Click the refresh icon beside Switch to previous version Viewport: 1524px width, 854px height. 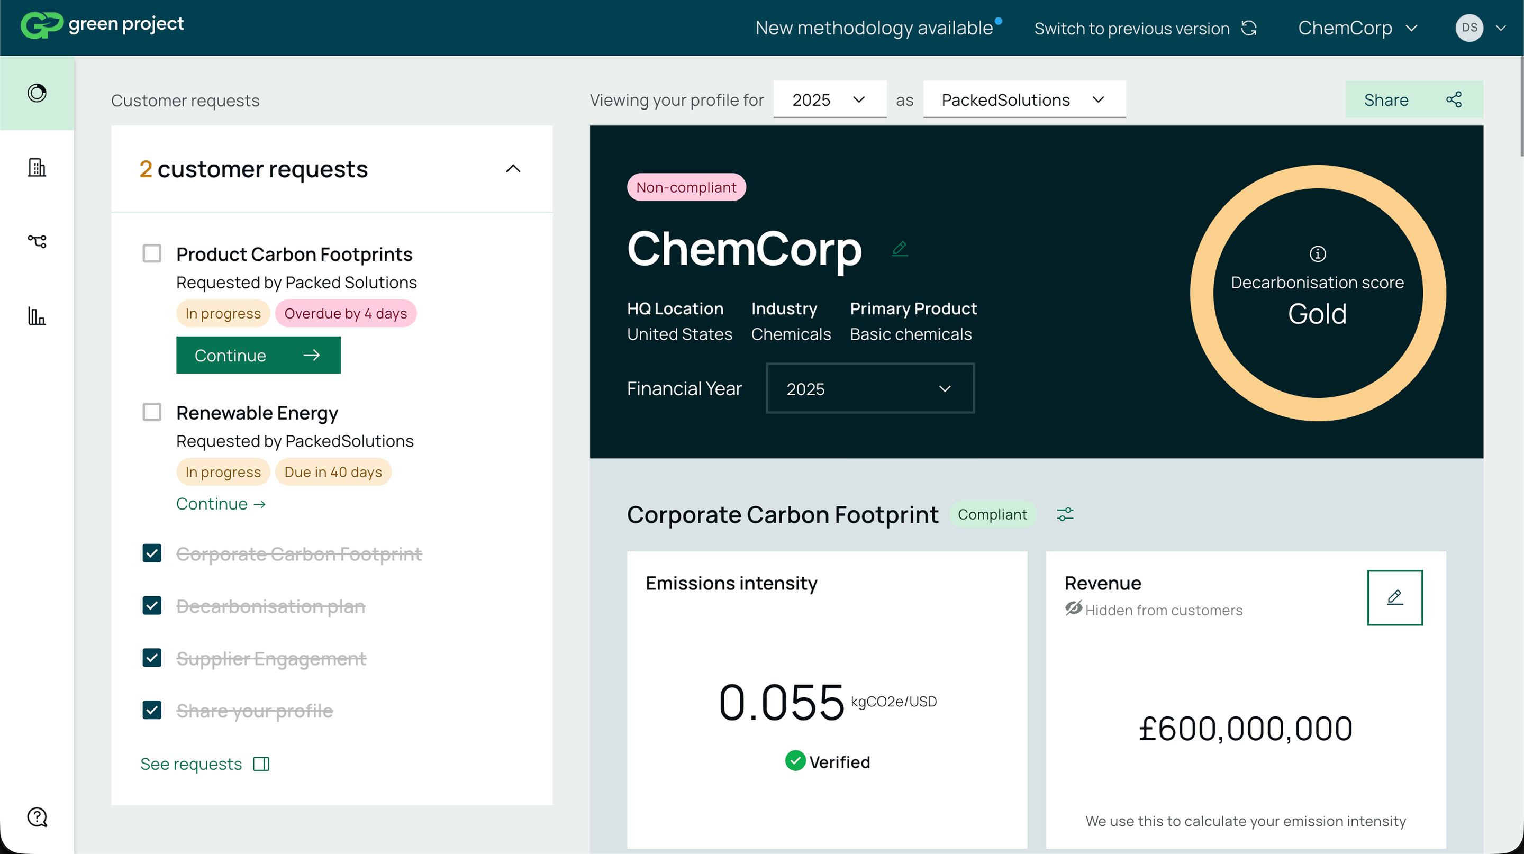click(1249, 29)
